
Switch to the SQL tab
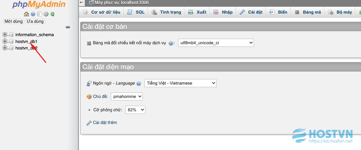136,12
